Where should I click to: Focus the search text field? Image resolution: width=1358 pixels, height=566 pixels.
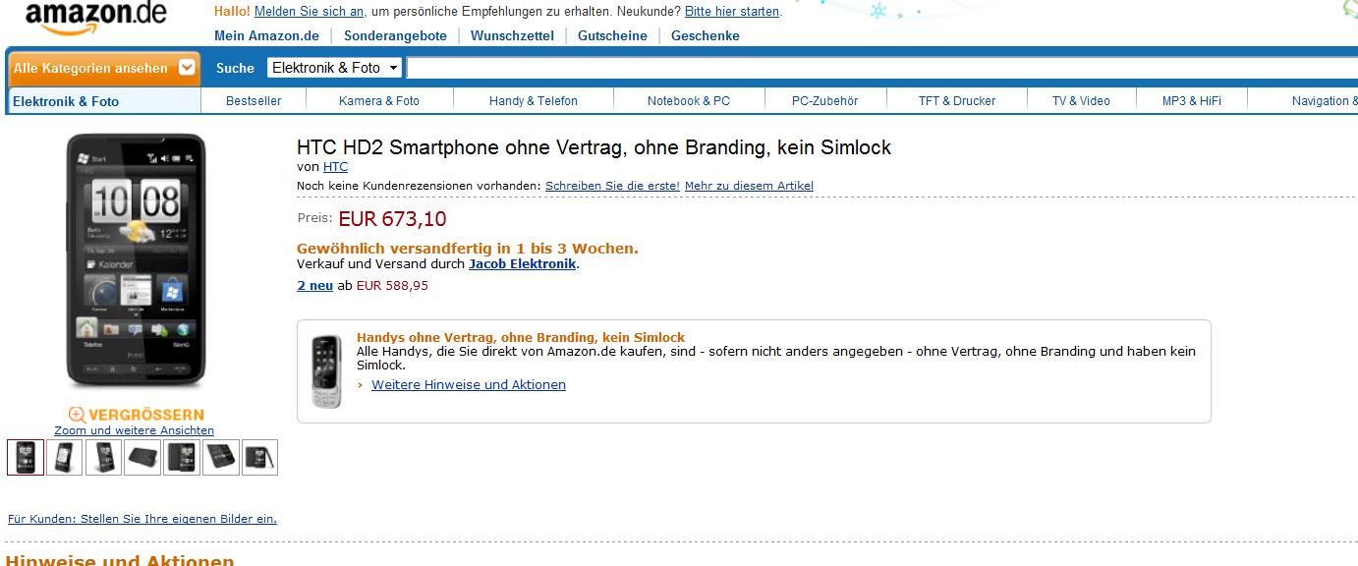[881, 68]
